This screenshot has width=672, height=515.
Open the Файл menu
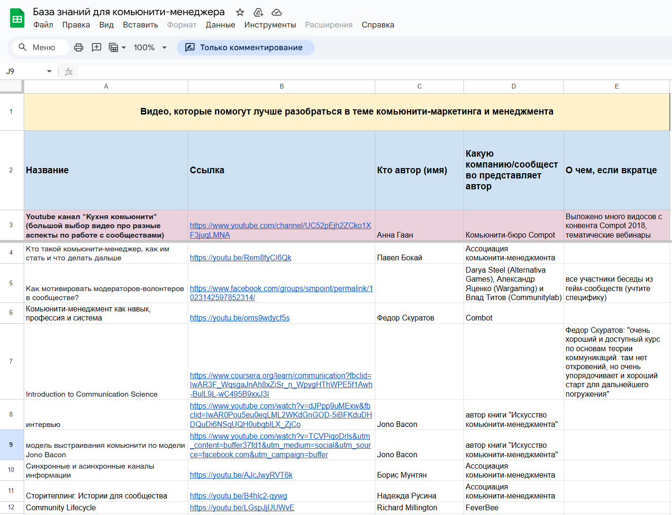(43, 25)
